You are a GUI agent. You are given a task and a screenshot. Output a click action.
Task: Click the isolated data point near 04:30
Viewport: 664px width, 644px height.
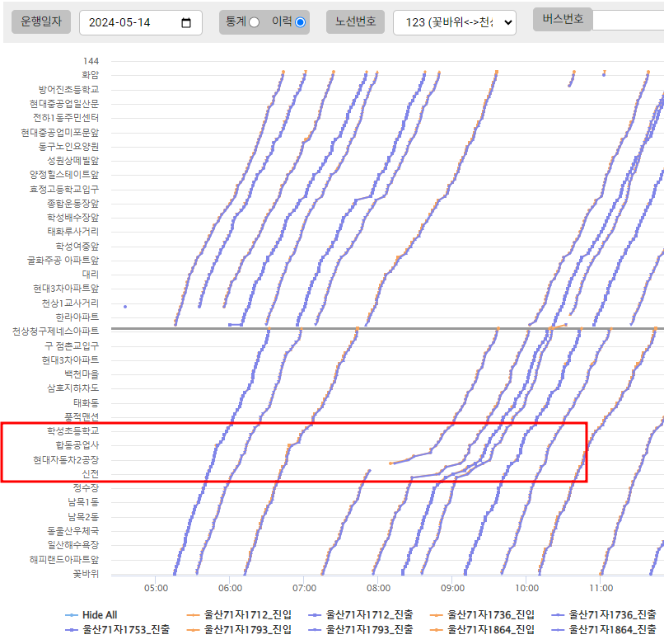click(x=125, y=307)
